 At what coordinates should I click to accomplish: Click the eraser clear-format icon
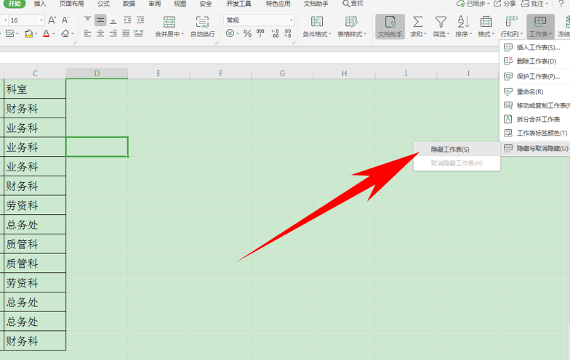pos(65,33)
